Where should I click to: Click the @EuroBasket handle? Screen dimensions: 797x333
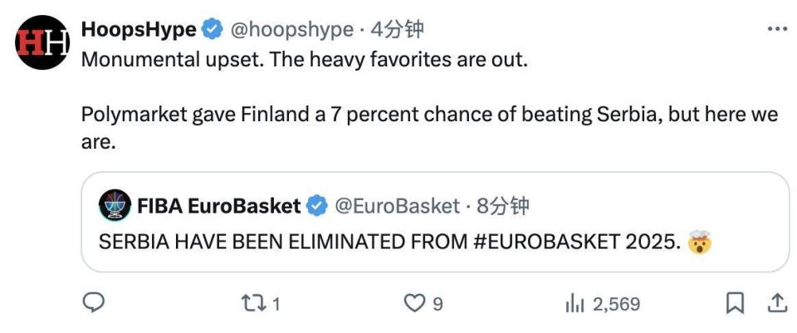(396, 205)
